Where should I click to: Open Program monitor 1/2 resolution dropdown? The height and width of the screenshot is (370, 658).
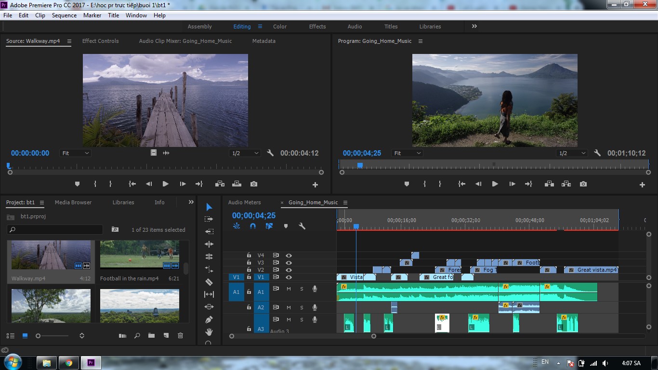tap(572, 153)
